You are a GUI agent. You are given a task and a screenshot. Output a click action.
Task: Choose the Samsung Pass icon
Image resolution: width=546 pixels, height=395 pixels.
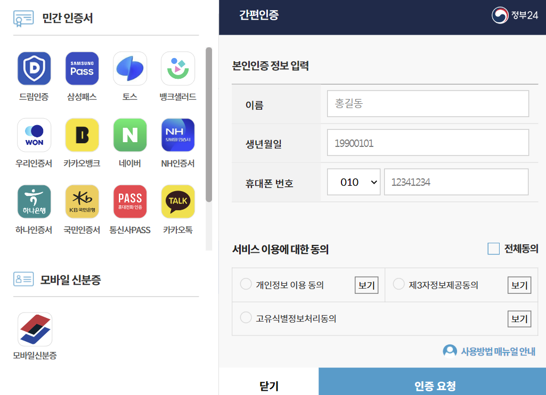point(82,69)
